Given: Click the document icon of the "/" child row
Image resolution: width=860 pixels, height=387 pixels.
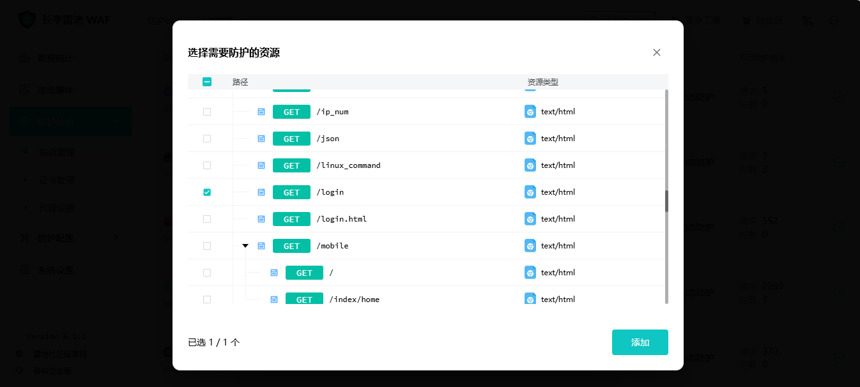Looking at the screenshot, I should pos(274,273).
